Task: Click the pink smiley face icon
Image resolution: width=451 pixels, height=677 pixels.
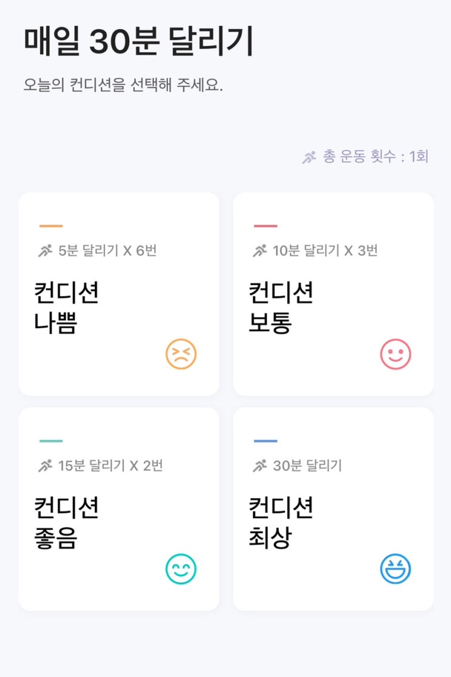Action: point(396,354)
